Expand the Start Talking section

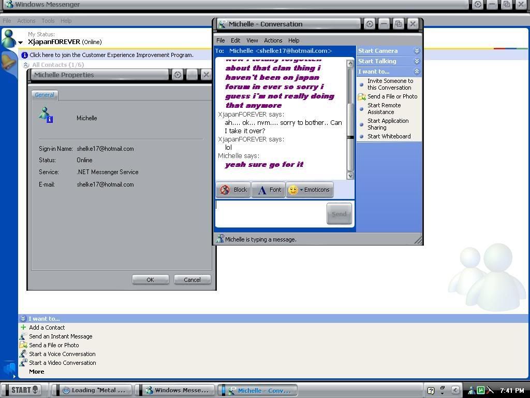point(389,61)
